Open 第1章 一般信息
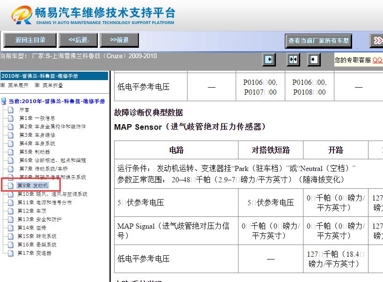Viewport: 383px width, 282px height. (x=37, y=118)
